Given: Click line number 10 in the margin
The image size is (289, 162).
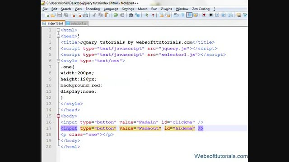Looking at the screenshot, I should pos(49,85).
